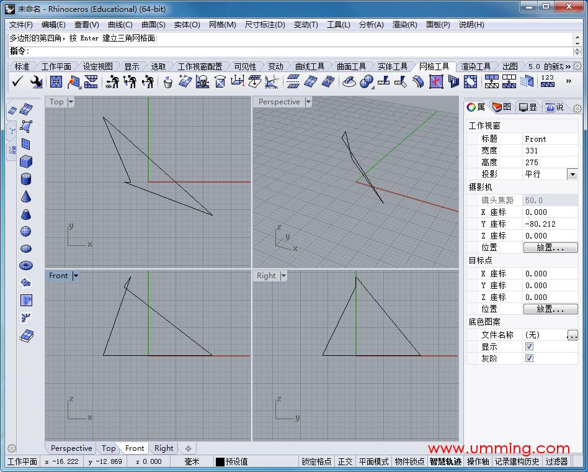Select the Single Mesh Face tool in sidebar
The width and height of the screenshot is (588, 472).
[x=26, y=127]
